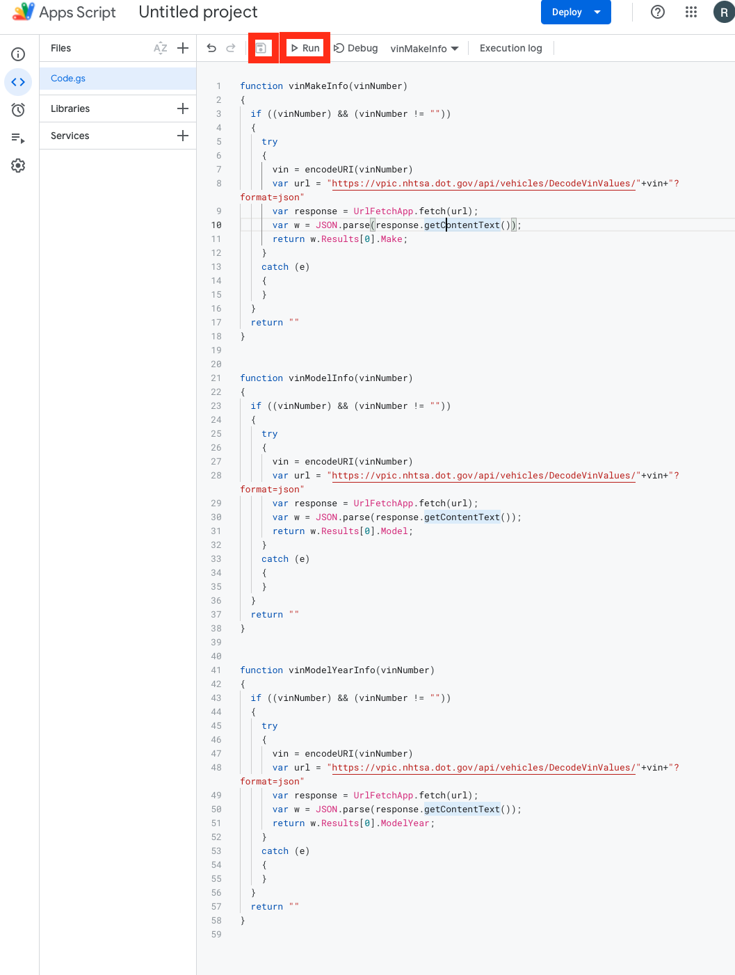
Task: Select the Code.gs file
Action: pos(67,79)
